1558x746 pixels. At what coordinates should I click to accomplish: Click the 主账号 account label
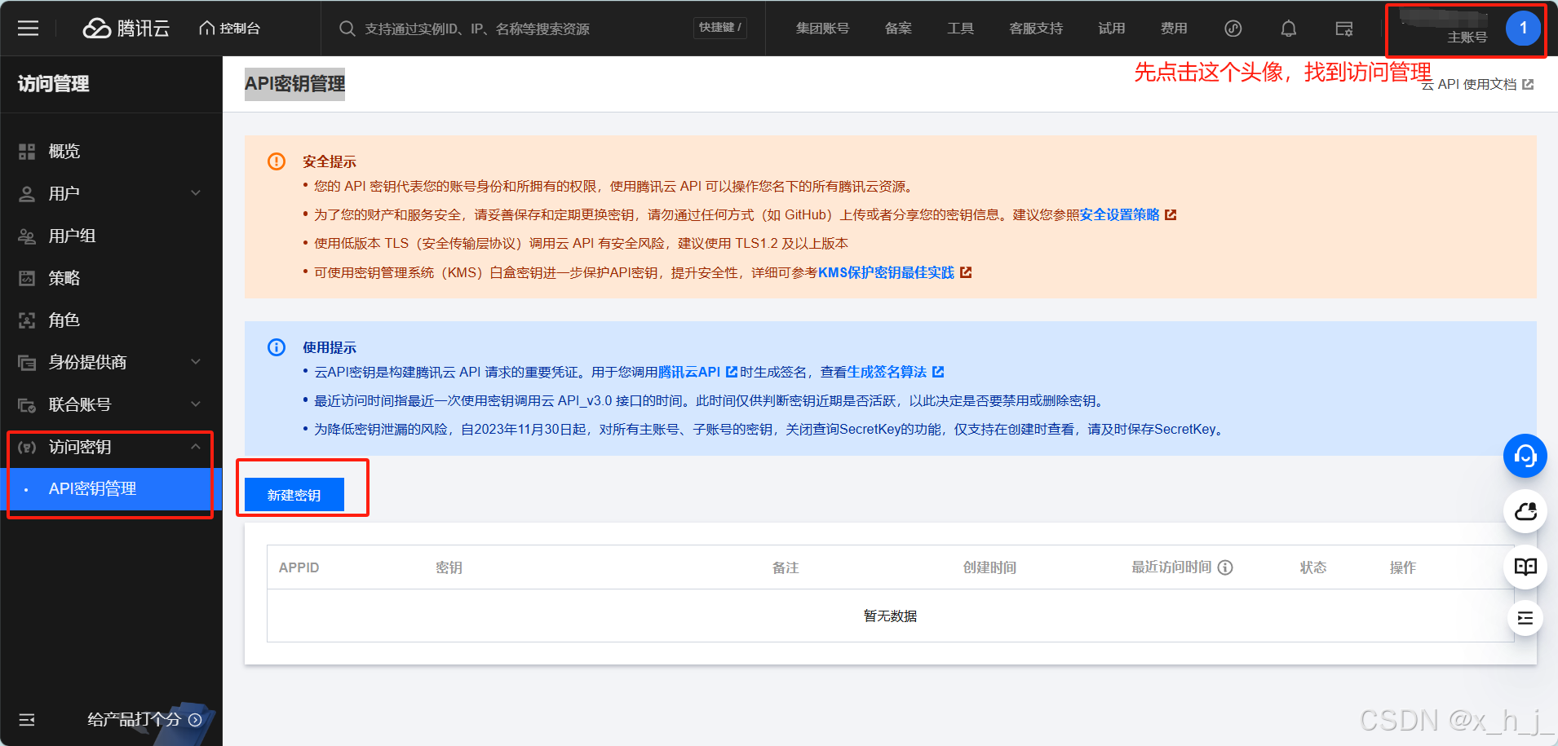point(1467,38)
